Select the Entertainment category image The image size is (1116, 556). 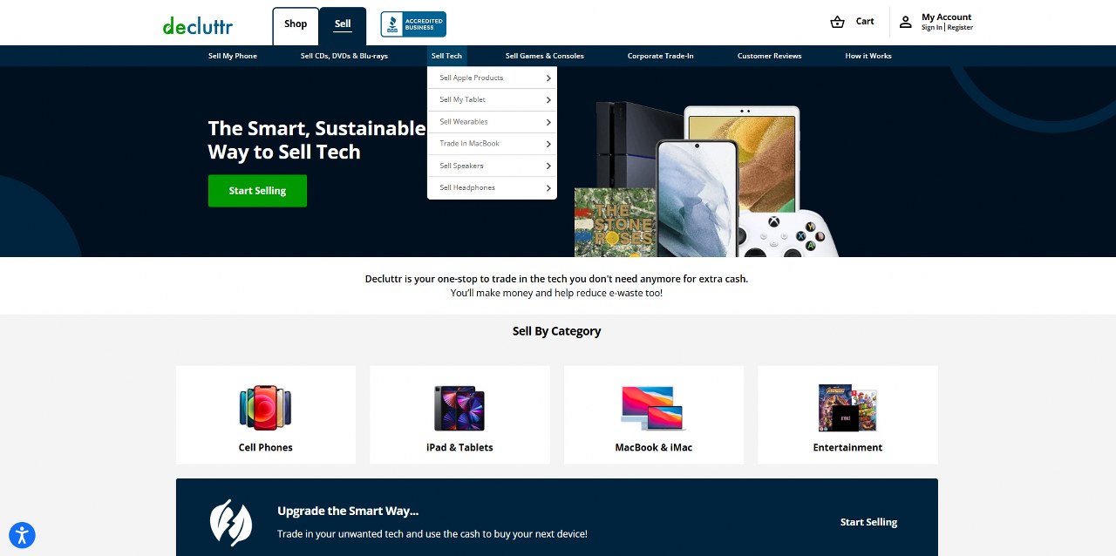pos(847,408)
